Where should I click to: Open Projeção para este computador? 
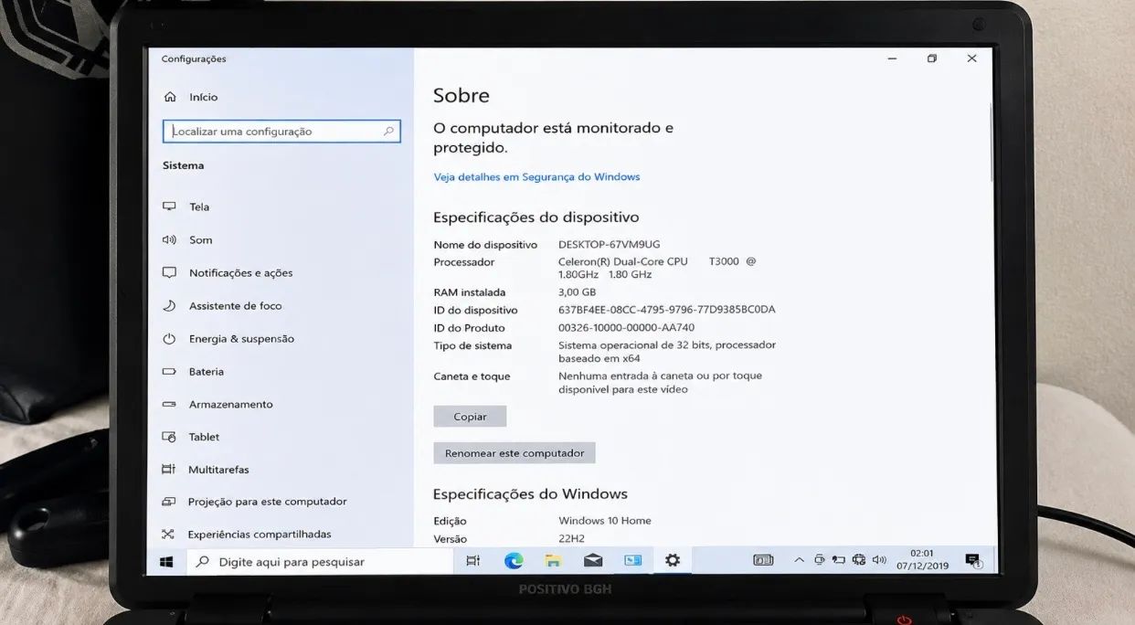pyautogui.click(x=268, y=502)
